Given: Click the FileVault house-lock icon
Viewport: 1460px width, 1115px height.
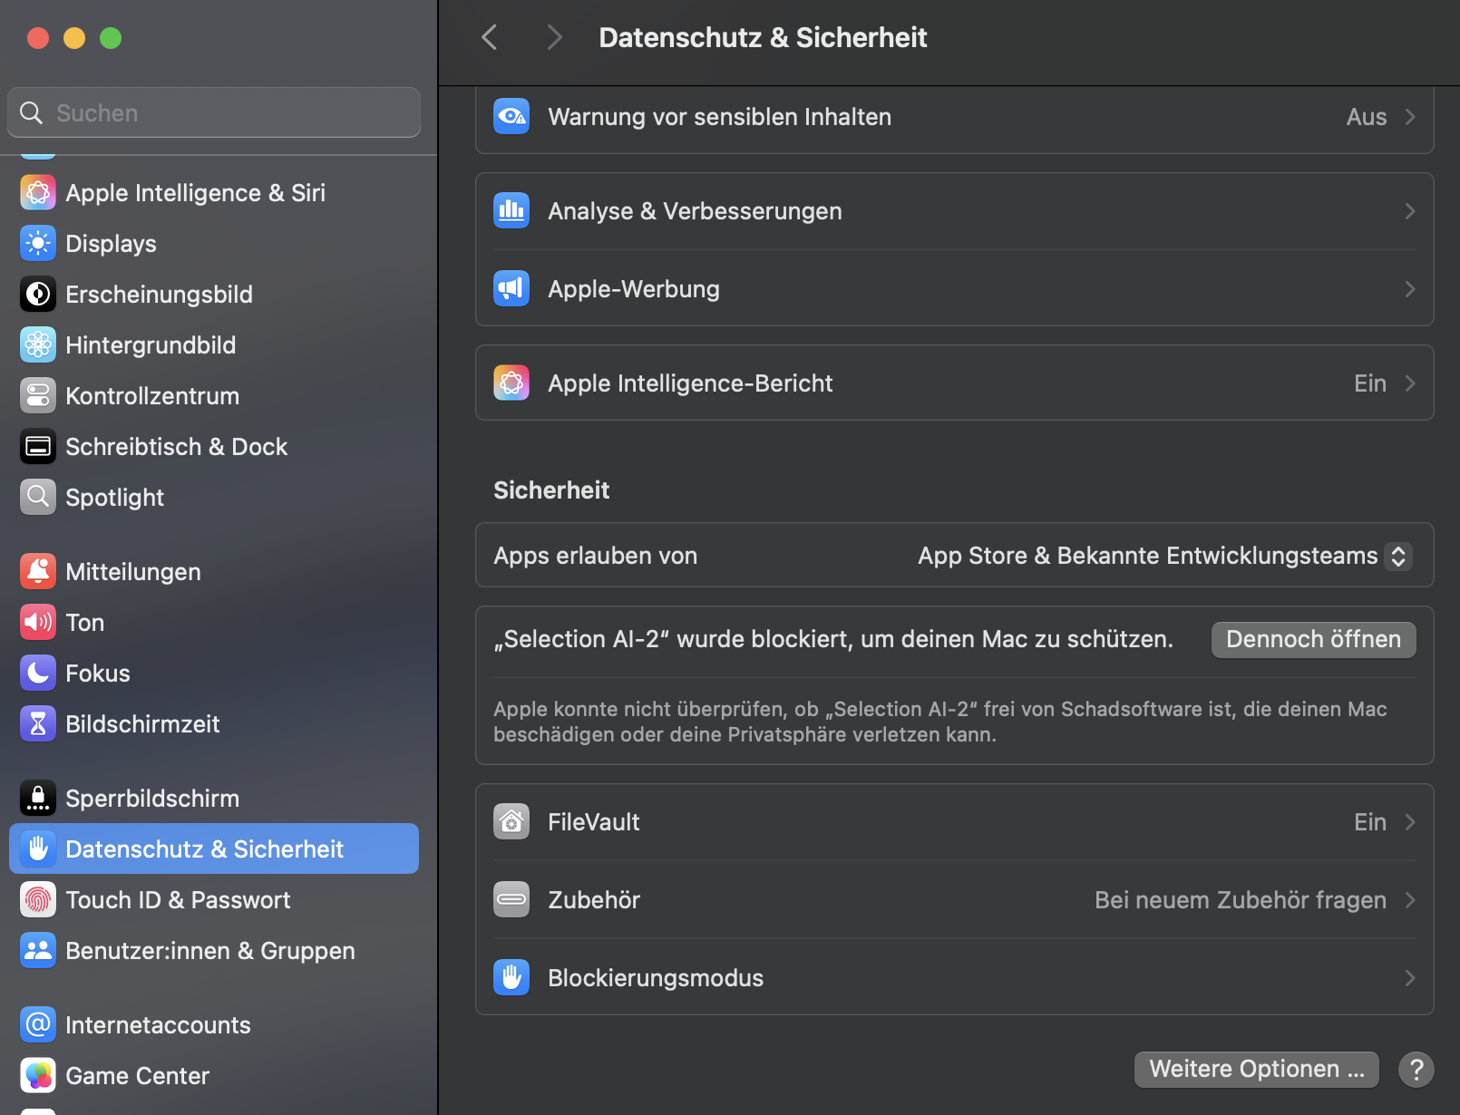Looking at the screenshot, I should [x=511, y=822].
